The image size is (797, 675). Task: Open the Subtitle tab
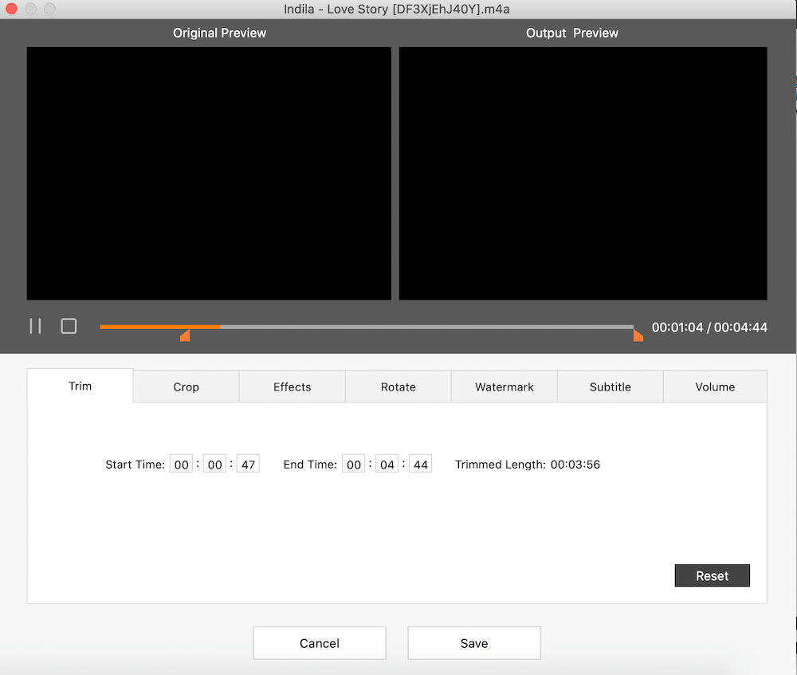tap(610, 387)
